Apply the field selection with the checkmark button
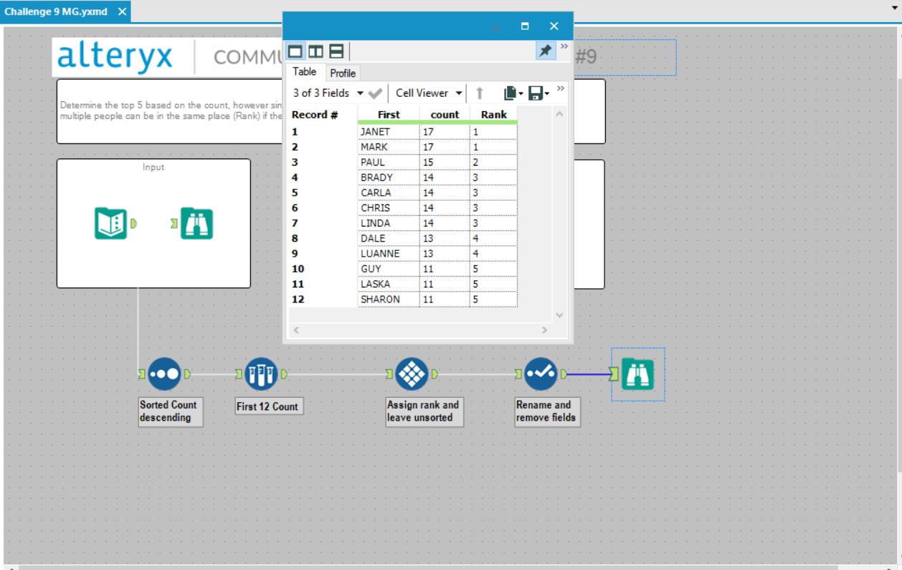The height and width of the screenshot is (570, 902). click(x=376, y=92)
